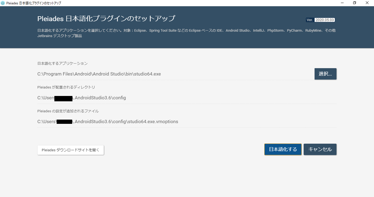The image size is (374, 197).
Task: Click the description text mentioning Eclipse, Spring Tool Suite
Action: [x=186, y=33]
